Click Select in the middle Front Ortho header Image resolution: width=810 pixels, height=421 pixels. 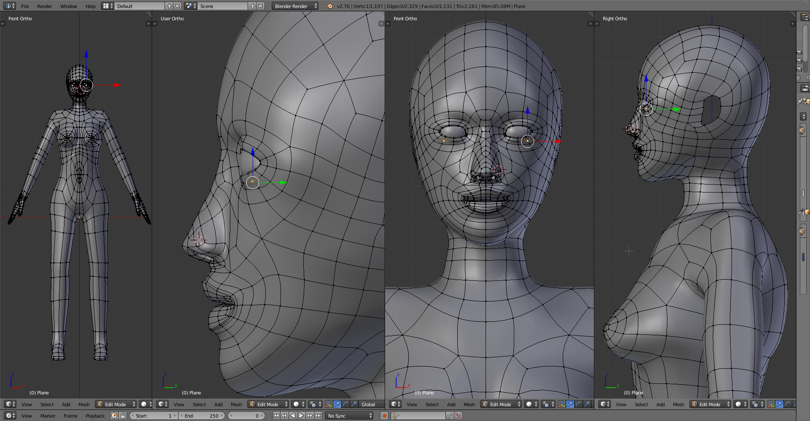pyautogui.click(x=432, y=405)
